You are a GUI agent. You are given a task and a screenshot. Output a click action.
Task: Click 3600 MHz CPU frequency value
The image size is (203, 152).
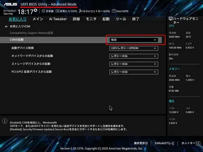click(x=174, y=37)
